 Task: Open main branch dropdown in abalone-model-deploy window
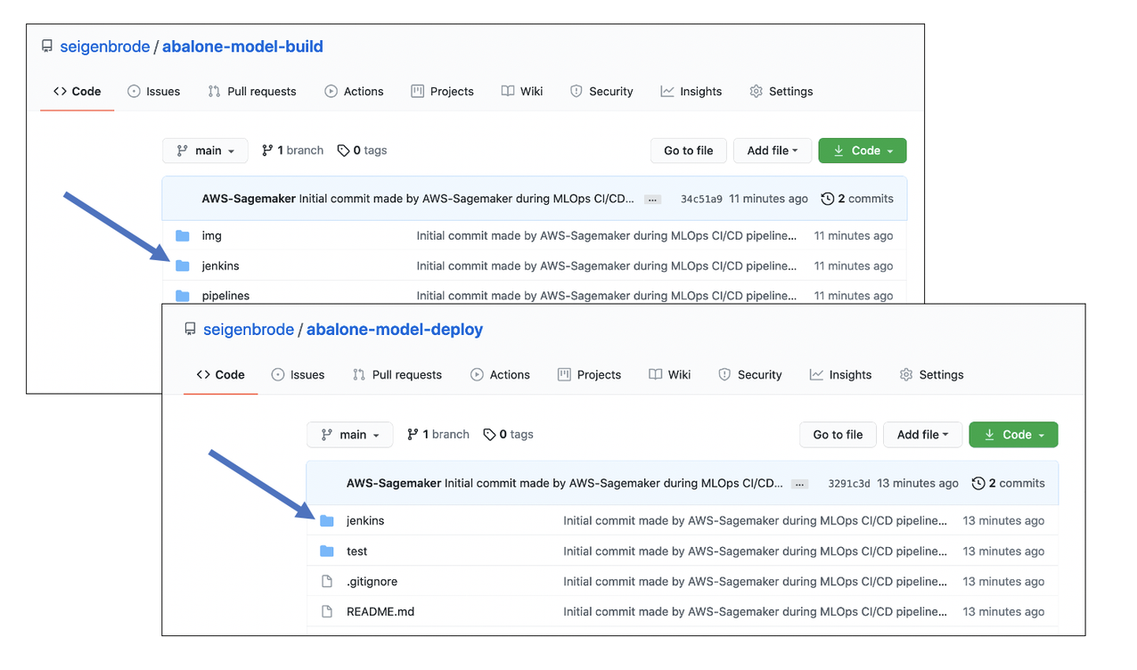pyautogui.click(x=349, y=434)
